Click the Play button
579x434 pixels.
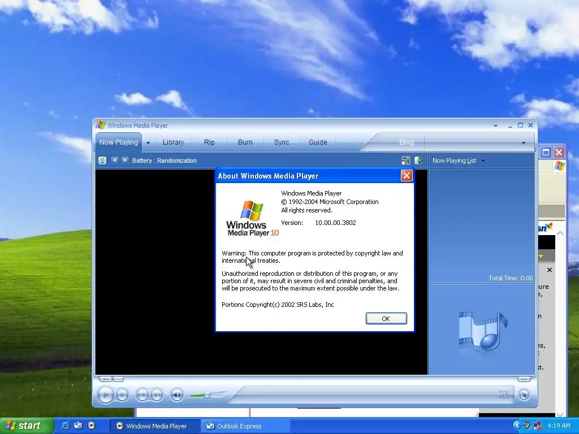tap(106, 395)
